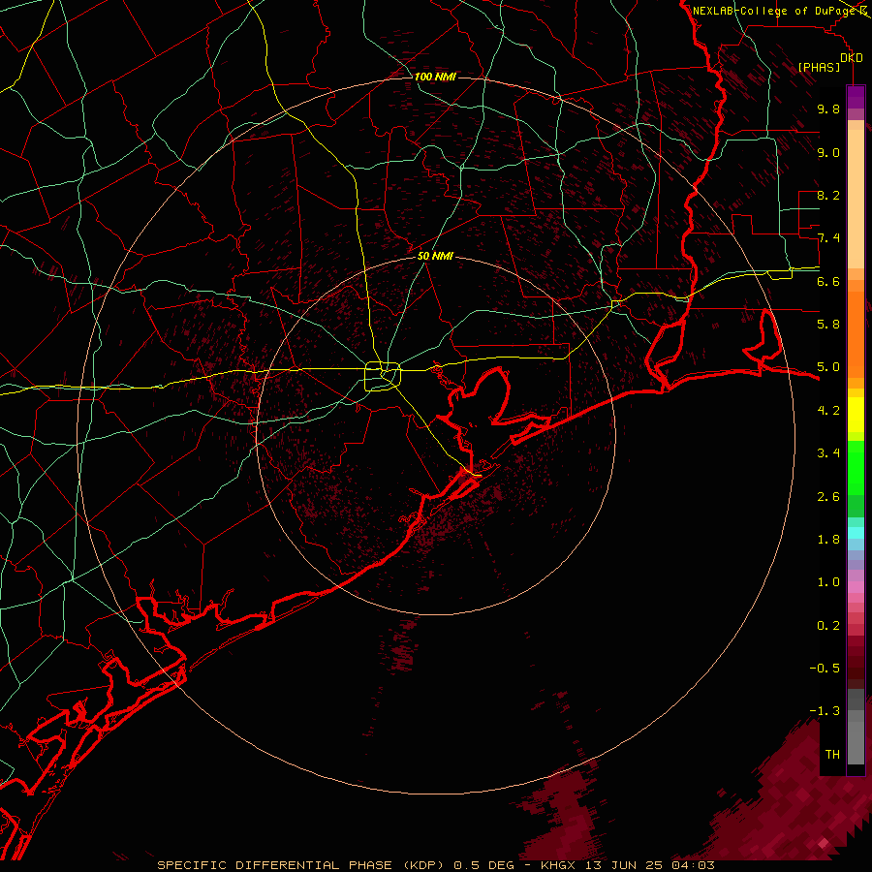Click the 5.0 scale value
The height and width of the screenshot is (872, 872).
(828, 367)
